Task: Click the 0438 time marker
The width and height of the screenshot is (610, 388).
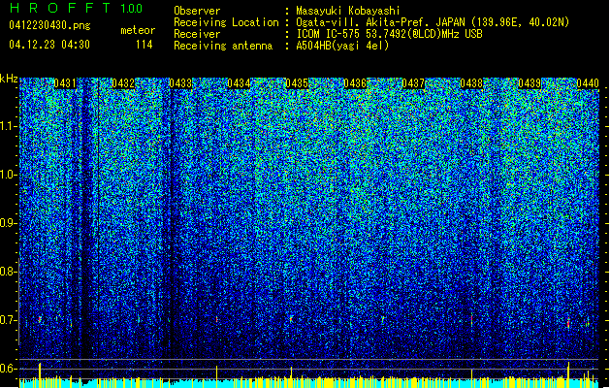Action: pos(471,83)
